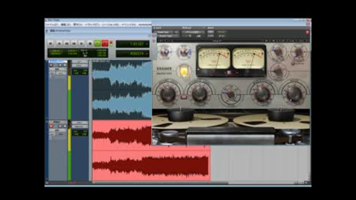Screen dimensions: 356x200
Task: Record-enable the bottom red track
Action: (51, 126)
